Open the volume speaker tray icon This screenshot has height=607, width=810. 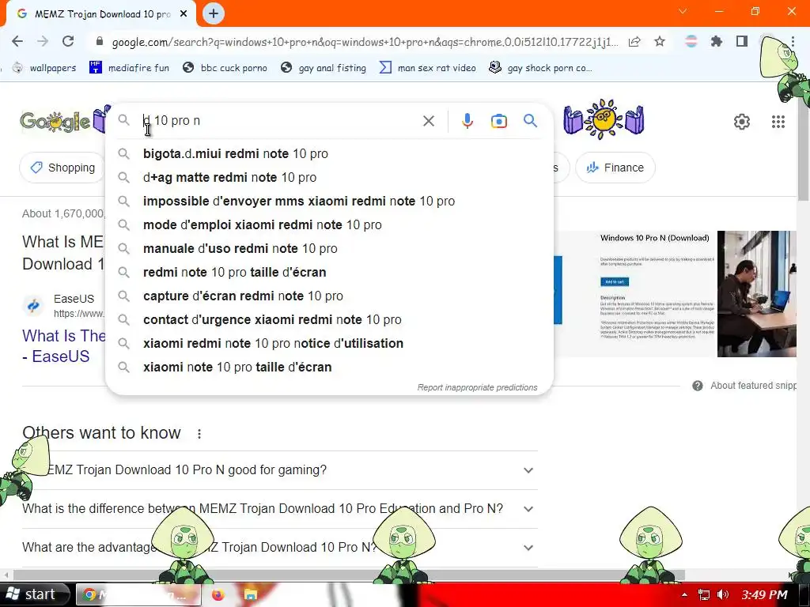tap(723, 594)
